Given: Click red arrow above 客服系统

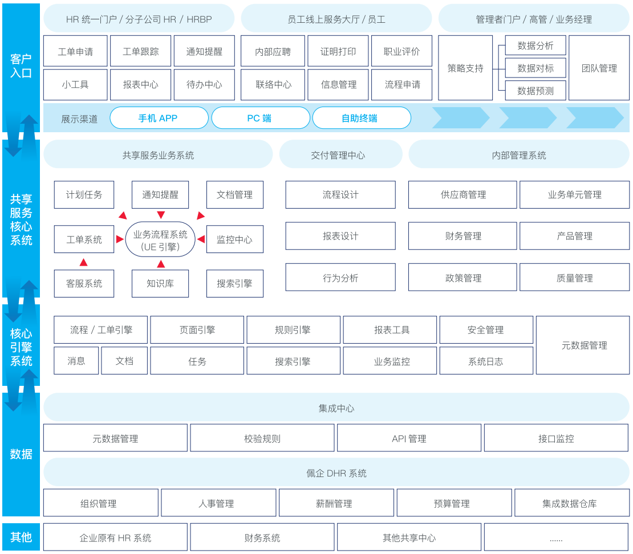Looking at the screenshot, I should (x=84, y=262).
